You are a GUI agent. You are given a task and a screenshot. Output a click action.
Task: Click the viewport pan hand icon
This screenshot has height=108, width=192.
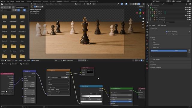click(143, 21)
